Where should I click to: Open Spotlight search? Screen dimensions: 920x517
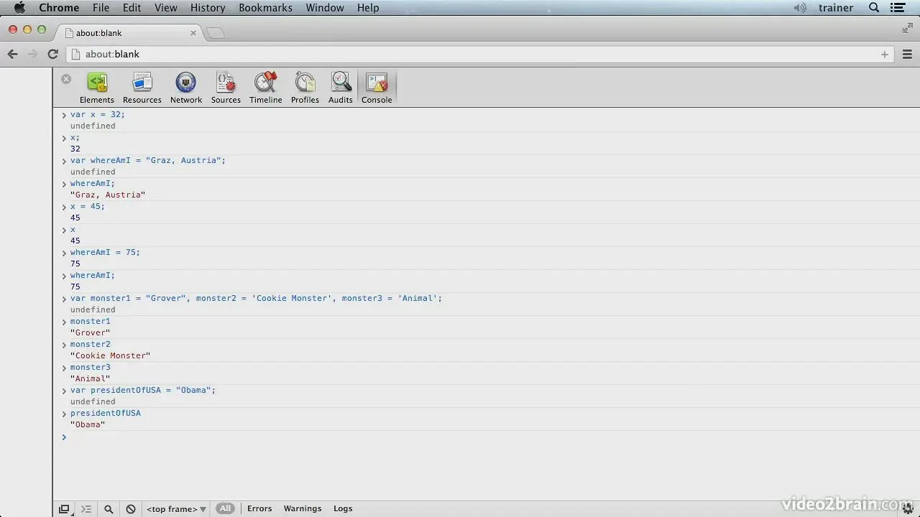(874, 8)
